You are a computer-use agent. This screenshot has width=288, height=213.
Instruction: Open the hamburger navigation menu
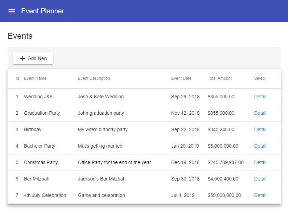point(12,11)
